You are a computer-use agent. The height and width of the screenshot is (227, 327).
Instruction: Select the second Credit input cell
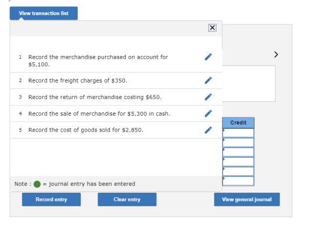click(238, 143)
